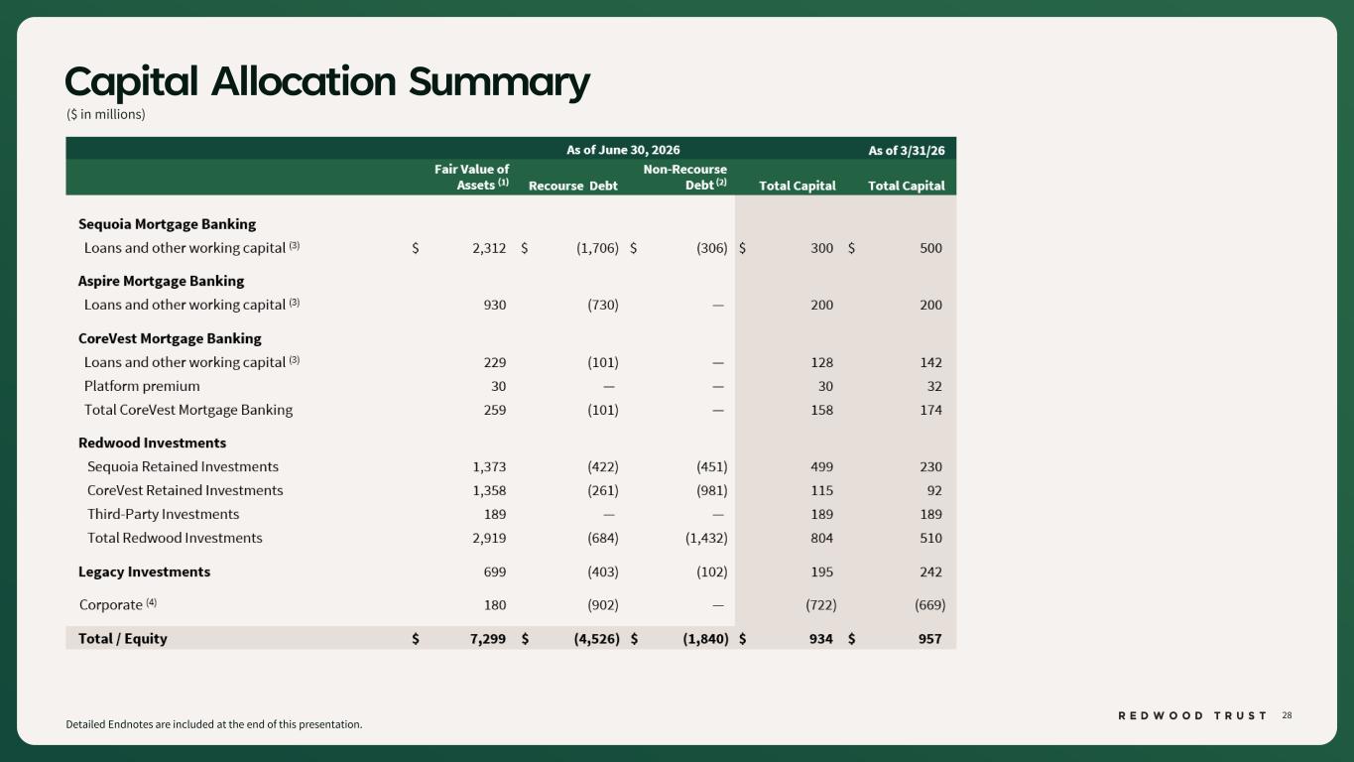Select the Platform premium prior-quarter value "32"
Image resolution: width=1354 pixels, height=762 pixels.
pos(934,386)
